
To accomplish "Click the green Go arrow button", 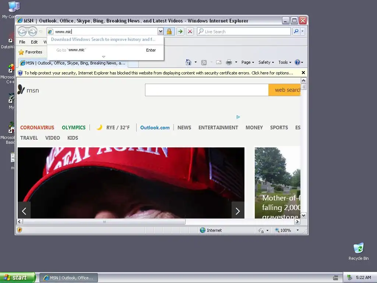I will [x=180, y=31].
